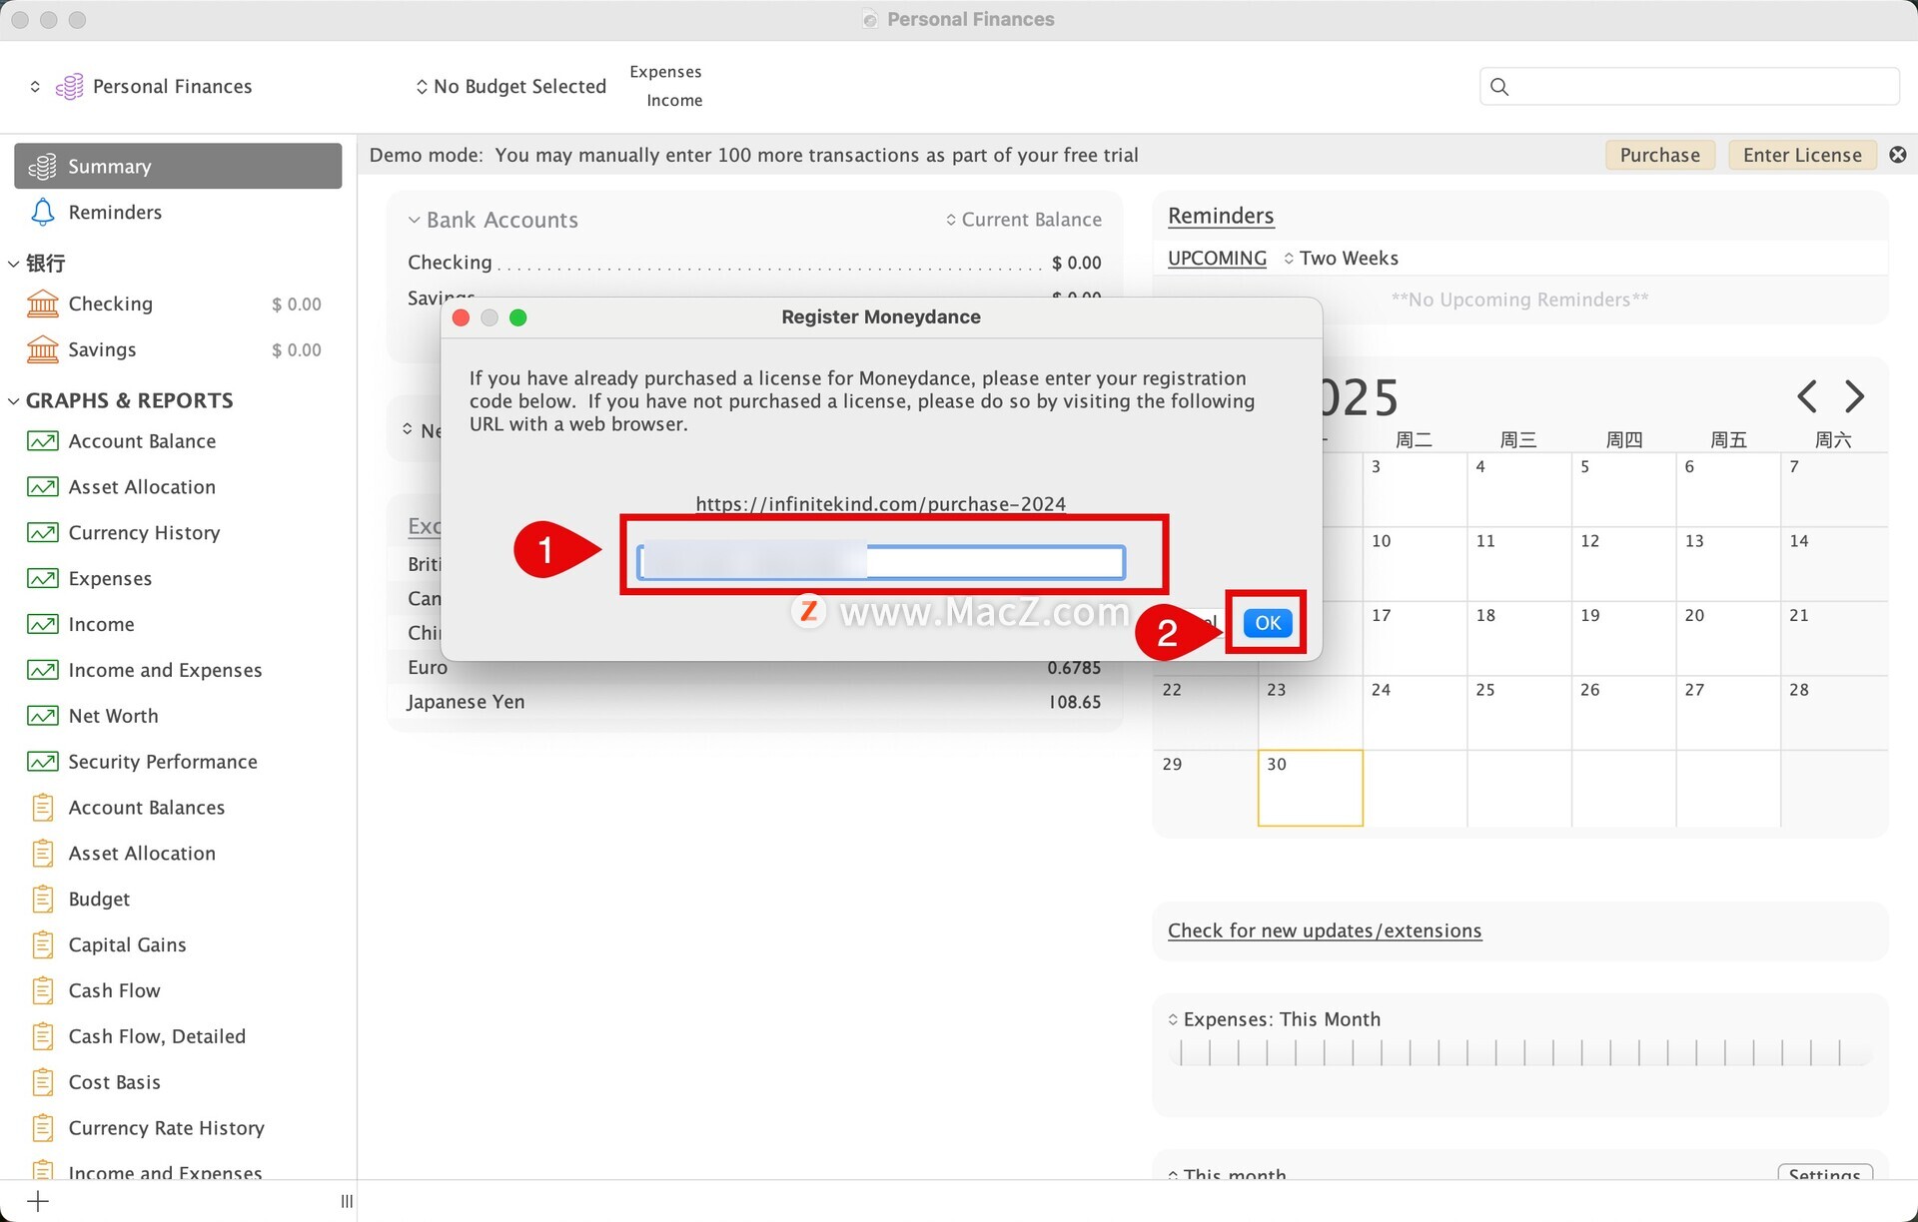Open Income and Expenses graph icon
This screenshot has height=1222, width=1918.
(42, 670)
